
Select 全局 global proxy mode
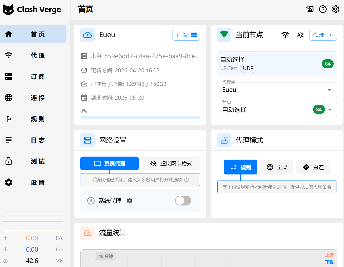(x=277, y=167)
